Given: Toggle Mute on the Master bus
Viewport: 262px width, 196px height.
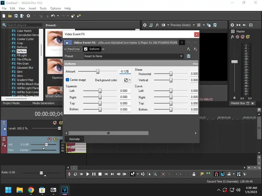Looking at the screenshot, I should [x=243, y=37].
